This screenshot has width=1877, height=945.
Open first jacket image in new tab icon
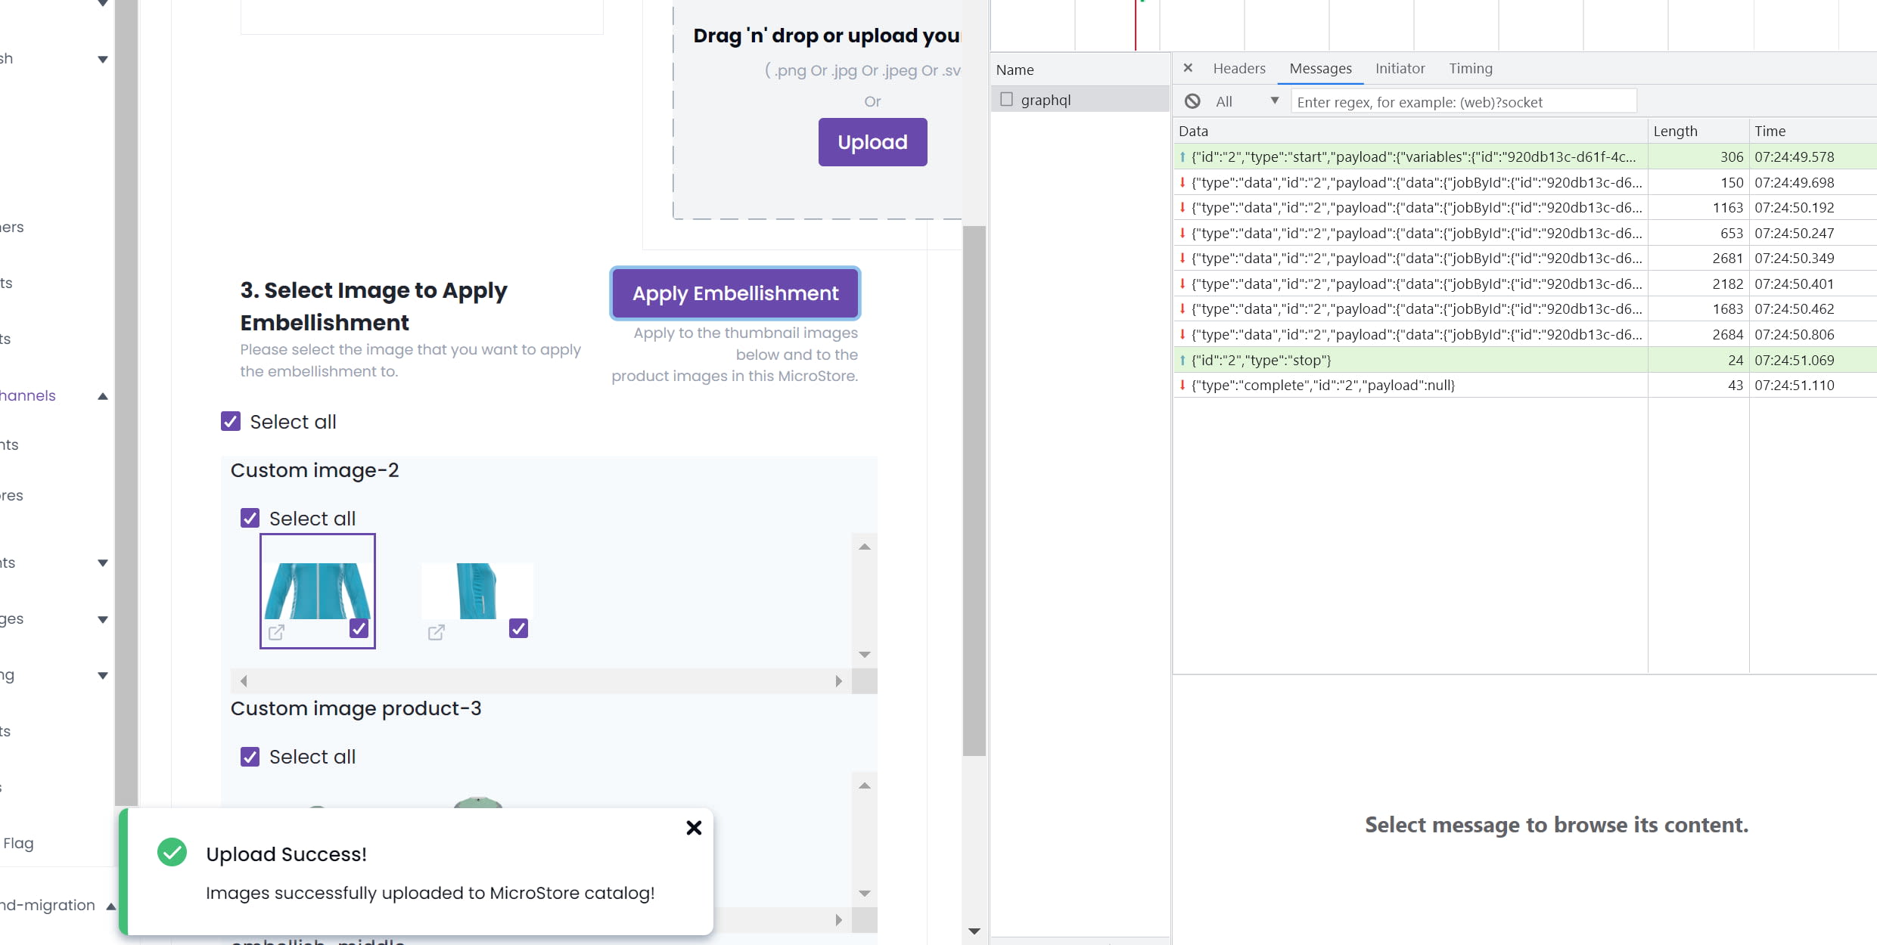click(276, 632)
